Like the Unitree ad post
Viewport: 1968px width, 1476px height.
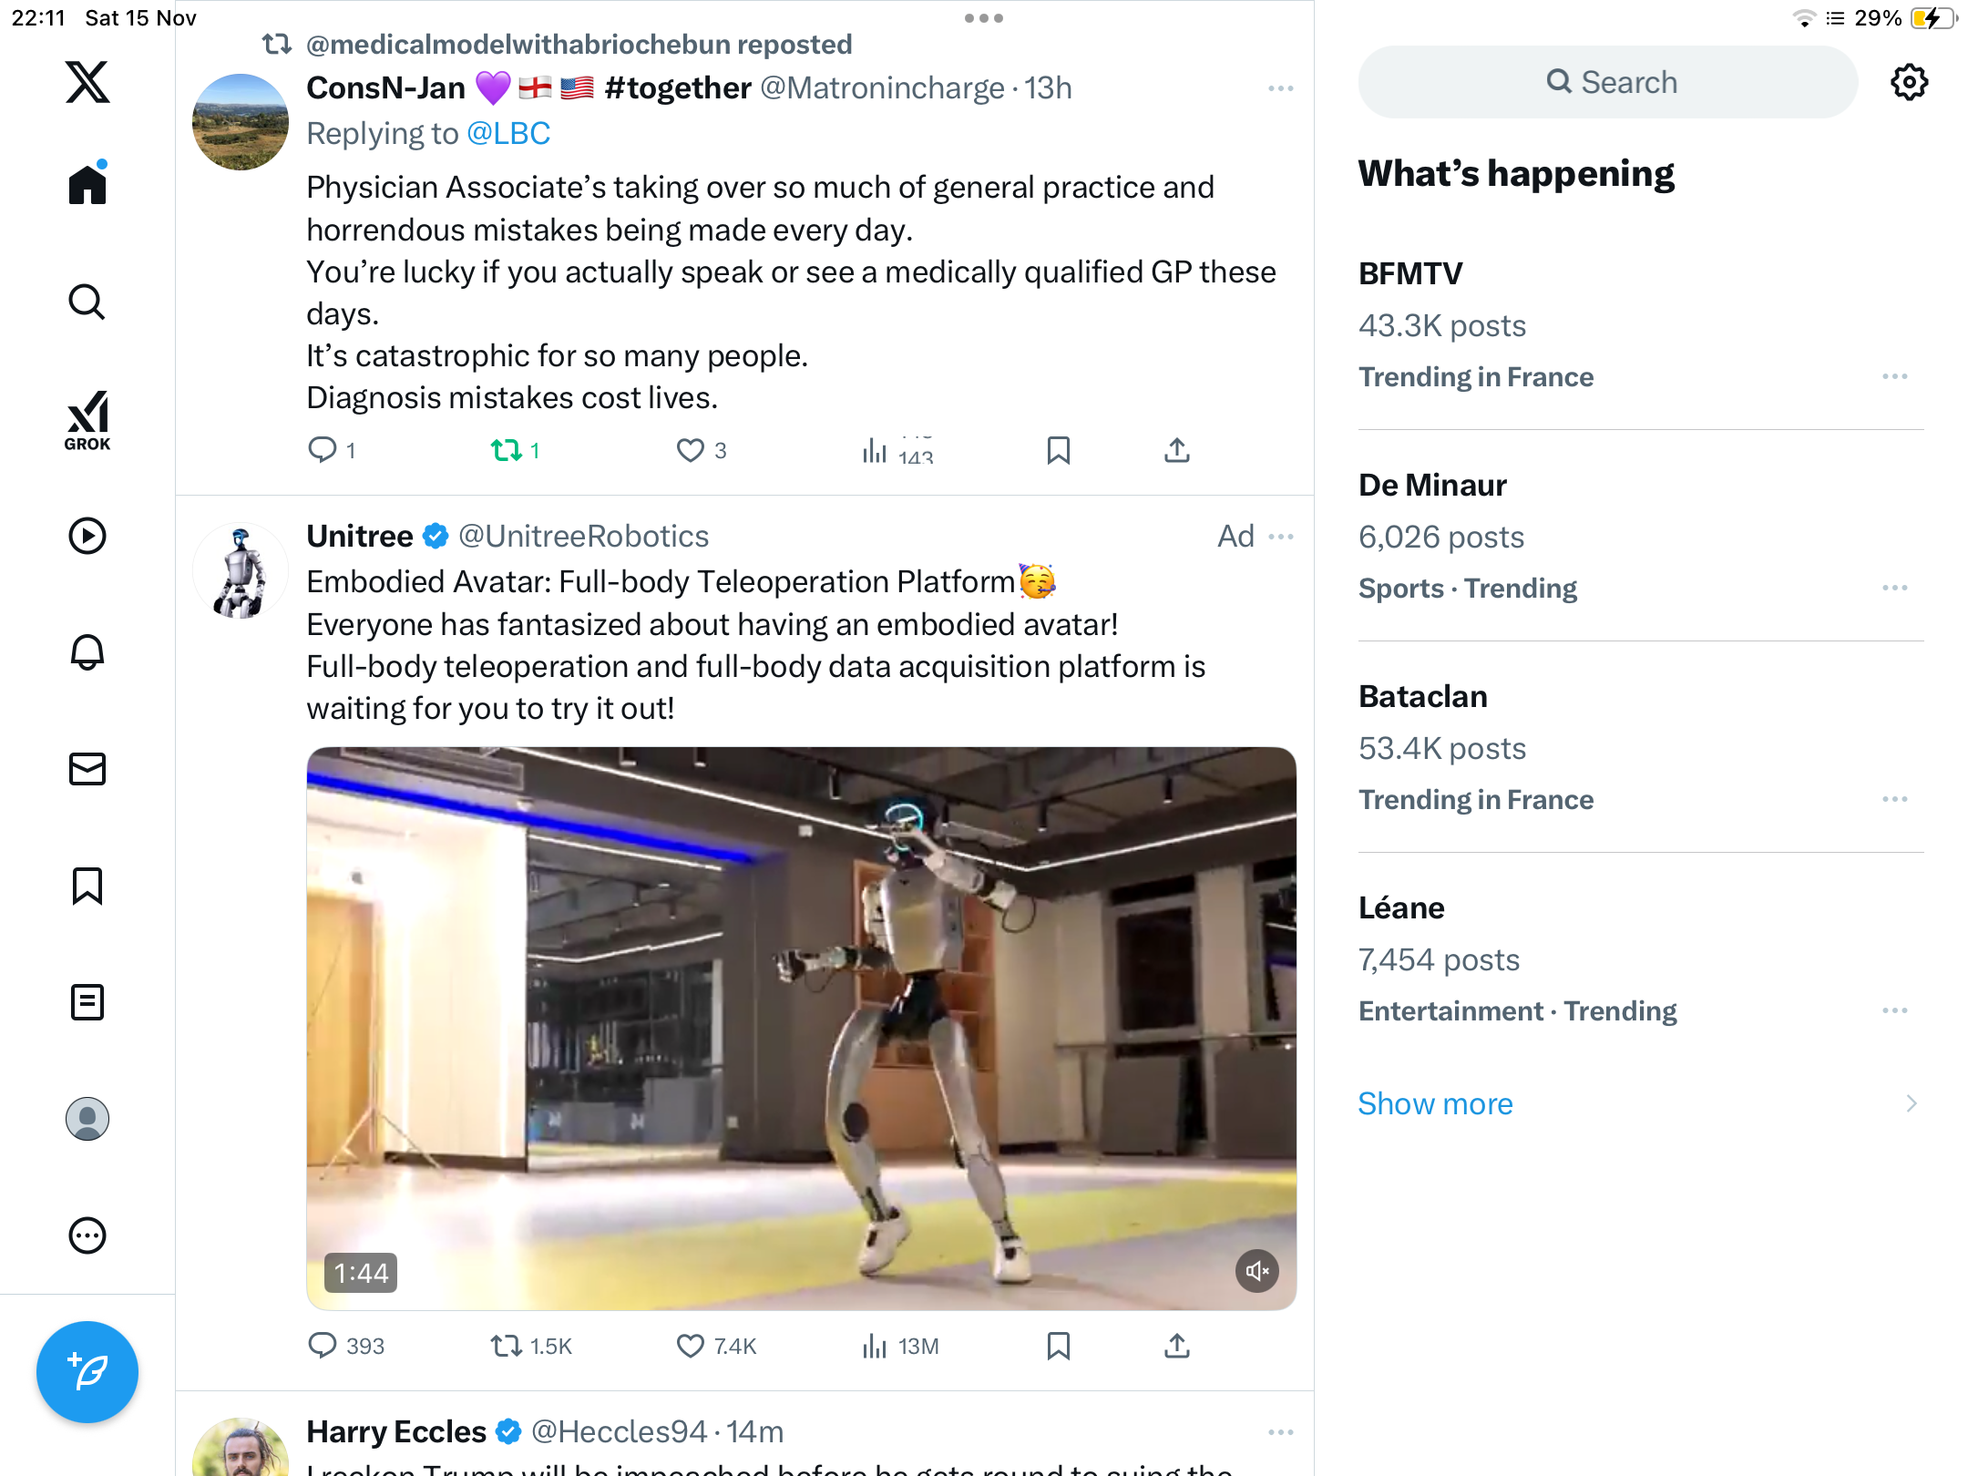[690, 1346]
